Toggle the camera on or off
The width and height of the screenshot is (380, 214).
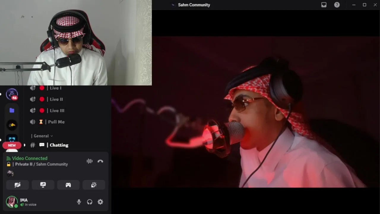(18, 185)
